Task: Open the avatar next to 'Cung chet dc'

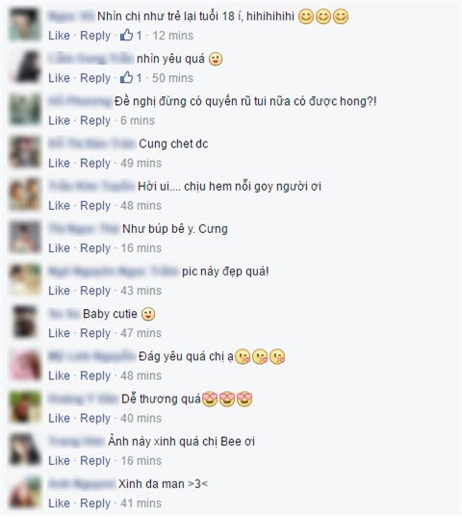Action: tap(25, 152)
